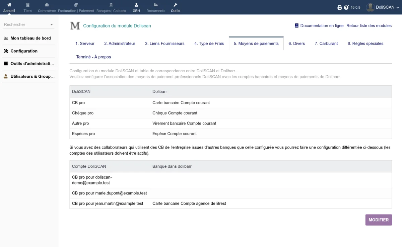Click the version number 18.0.9
The image size is (402, 247).
click(x=355, y=7)
